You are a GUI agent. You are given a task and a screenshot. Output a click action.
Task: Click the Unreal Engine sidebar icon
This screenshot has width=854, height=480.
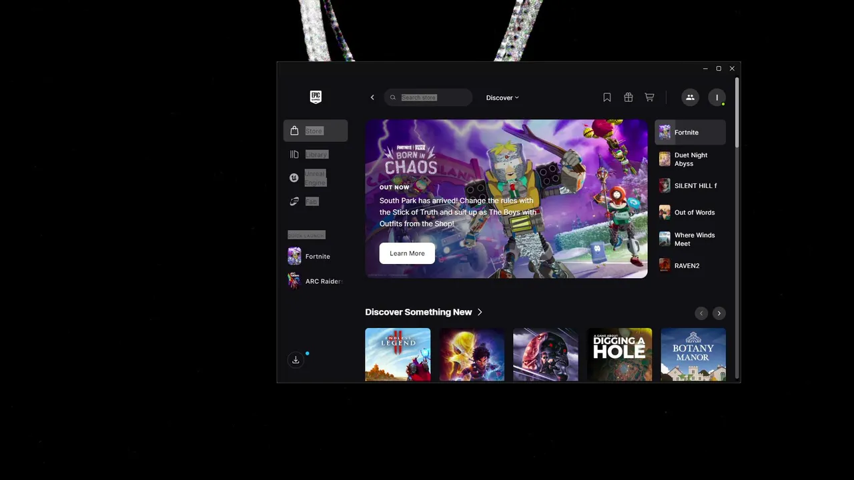click(294, 178)
